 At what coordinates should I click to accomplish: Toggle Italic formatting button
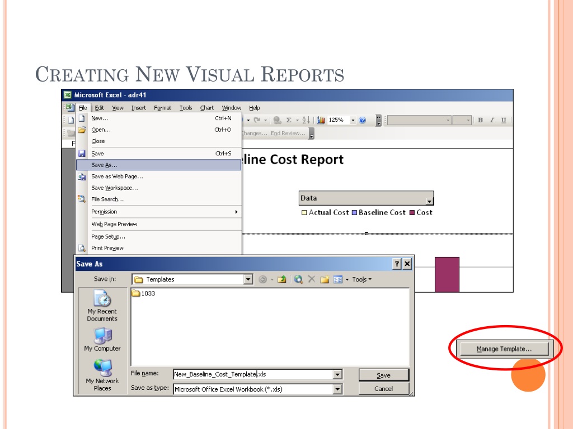coord(492,120)
